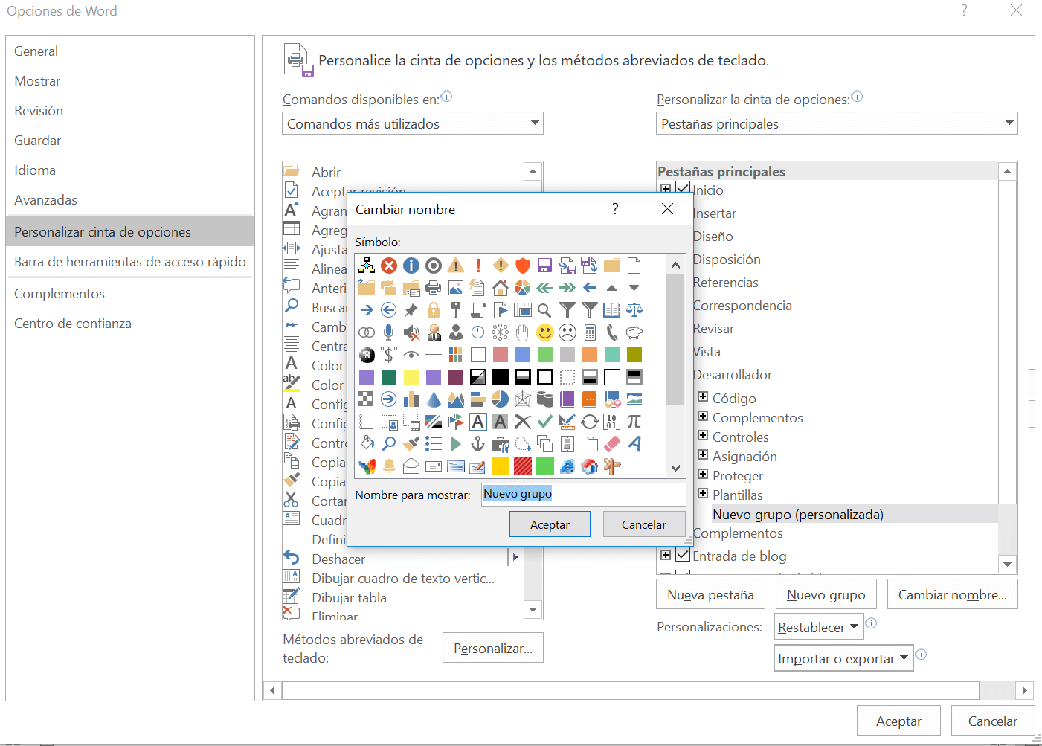Image resolution: width=1042 pixels, height=746 pixels.
Task: Choose the eye symbol
Action: click(x=411, y=355)
